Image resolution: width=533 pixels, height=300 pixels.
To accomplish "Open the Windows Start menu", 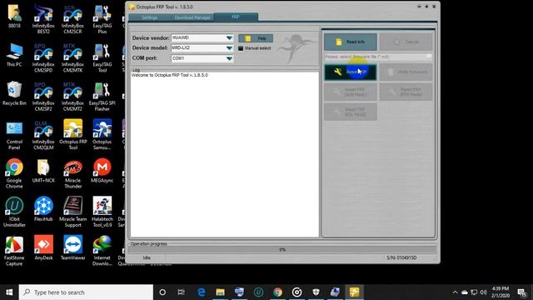I will click(9, 292).
